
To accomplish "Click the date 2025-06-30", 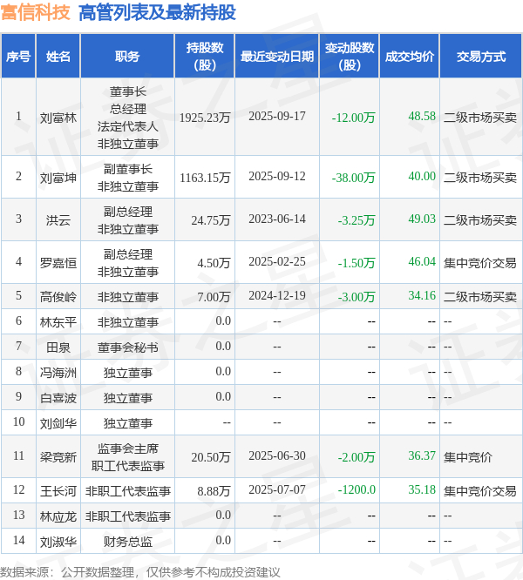I will pos(277,455).
